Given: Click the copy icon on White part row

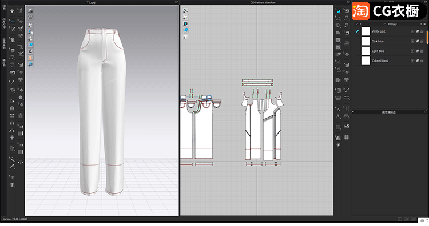Looking at the screenshot, I should coord(418,31).
